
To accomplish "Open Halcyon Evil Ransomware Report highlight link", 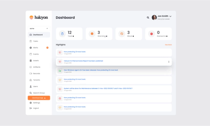I will point(83,61).
